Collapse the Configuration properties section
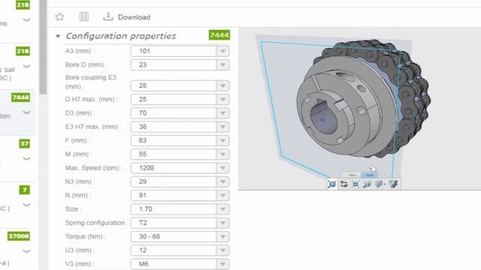Screen dimensions: 481x270 [x=58, y=36]
